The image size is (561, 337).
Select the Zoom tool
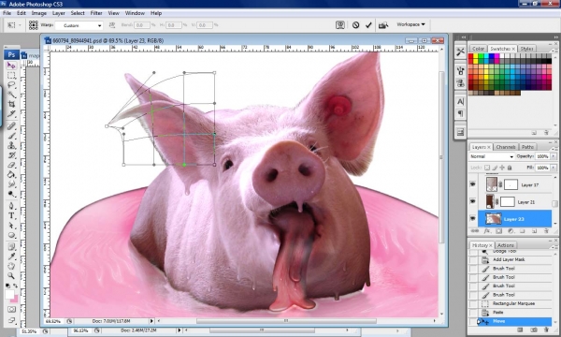11,276
